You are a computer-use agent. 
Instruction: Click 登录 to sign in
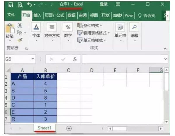[x=104, y=4]
